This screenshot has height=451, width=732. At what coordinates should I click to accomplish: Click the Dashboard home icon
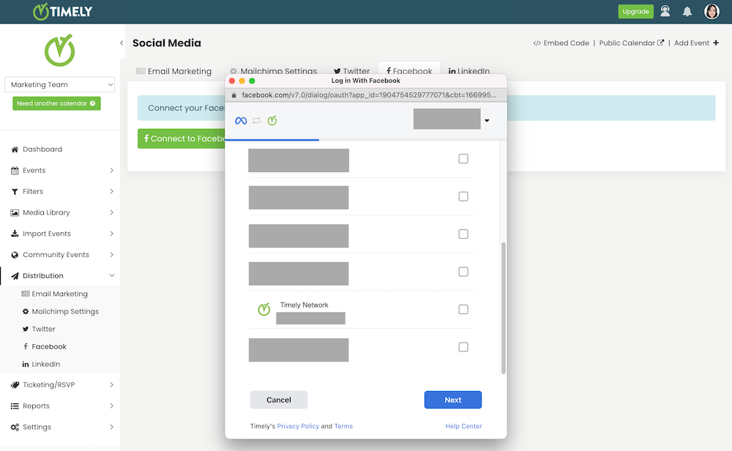(15, 149)
